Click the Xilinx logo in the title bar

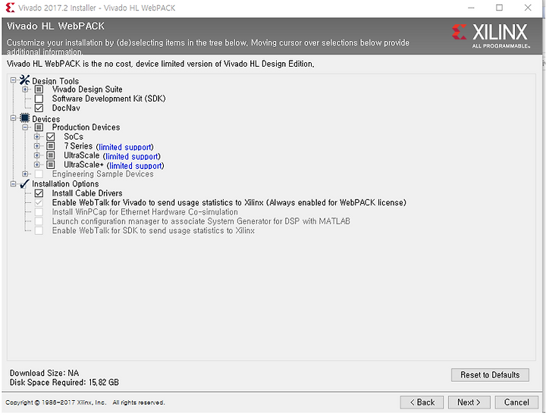pos(10,8)
